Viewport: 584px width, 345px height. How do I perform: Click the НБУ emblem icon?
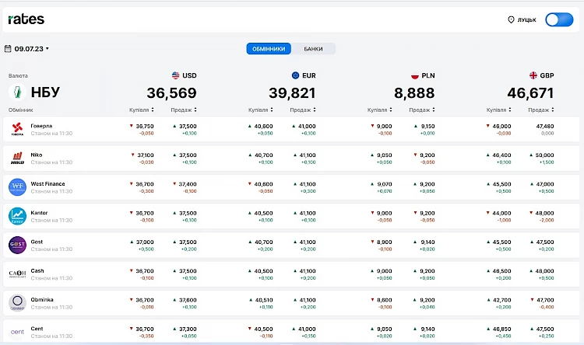(17, 92)
